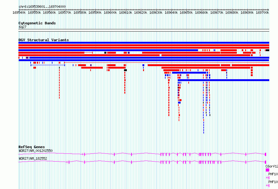Click the topmost full-width blue DGV variant bar
278x189 pixels.
(144, 43)
